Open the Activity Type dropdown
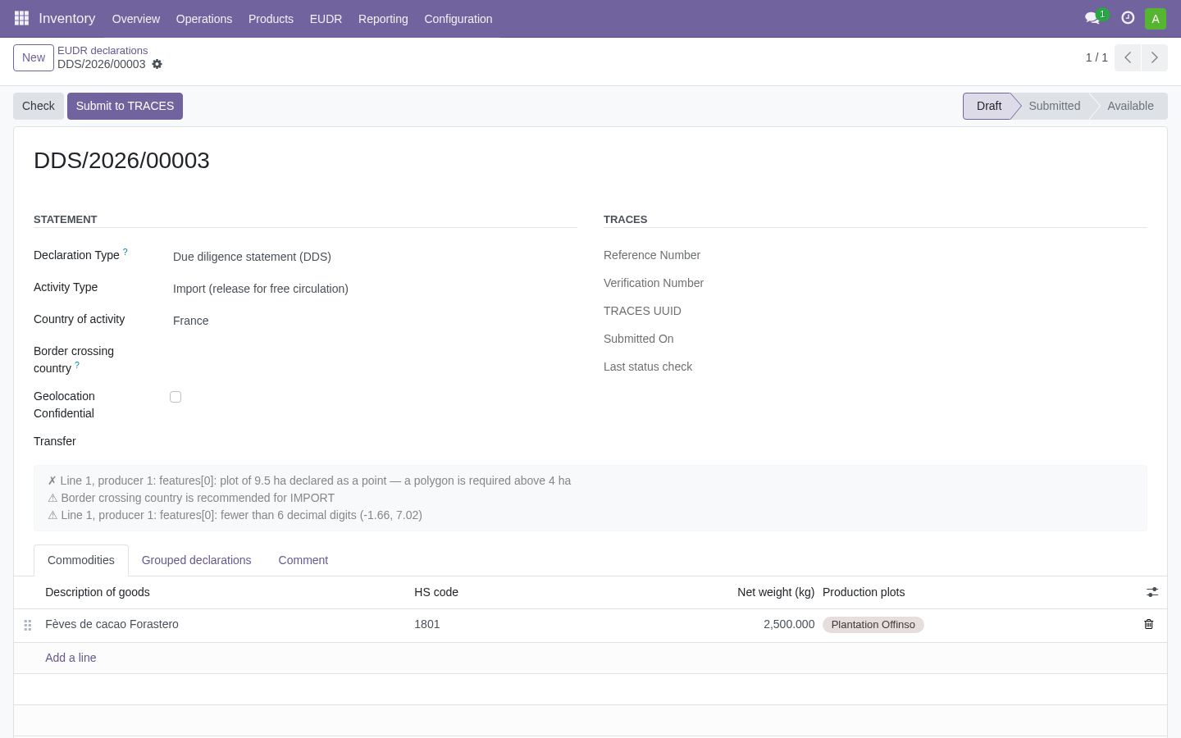 374,289
